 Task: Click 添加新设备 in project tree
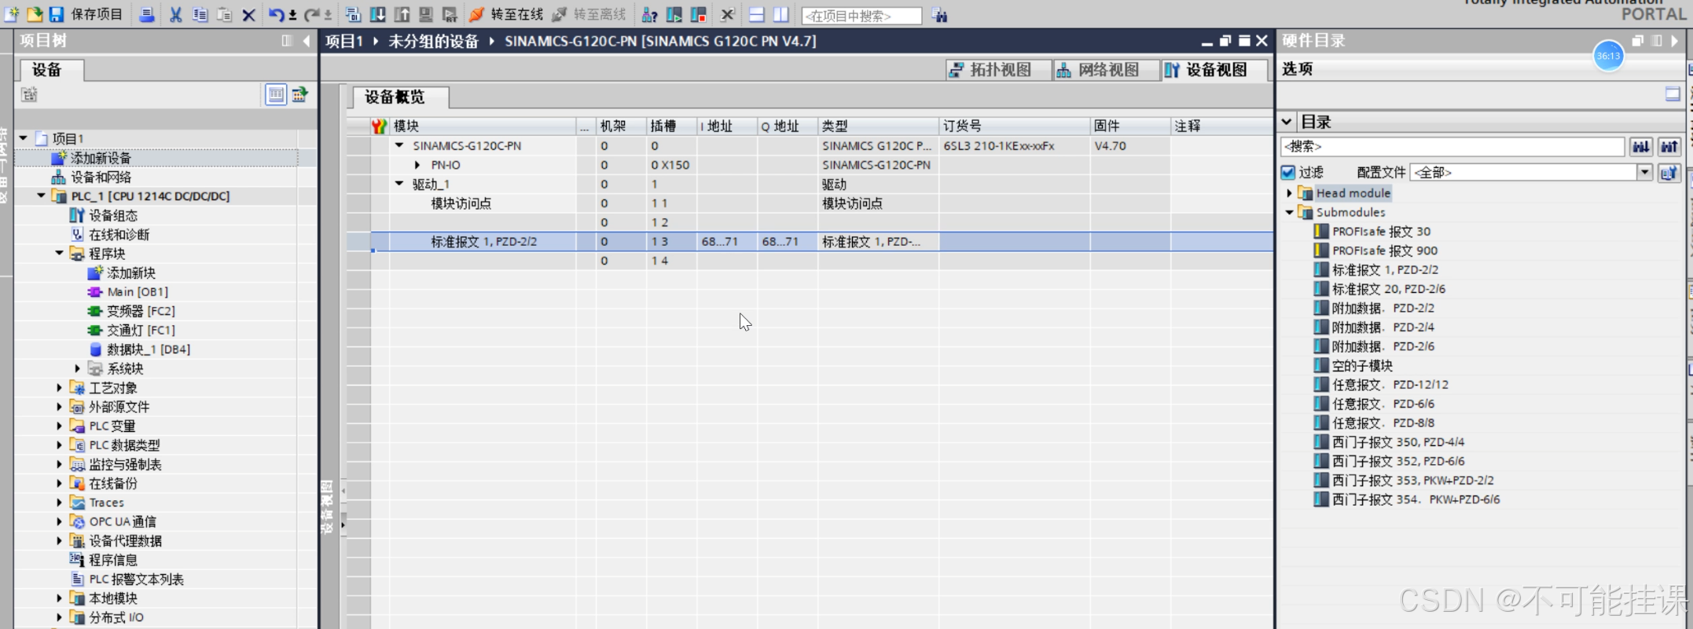pyautogui.click(x=100, y=158)
